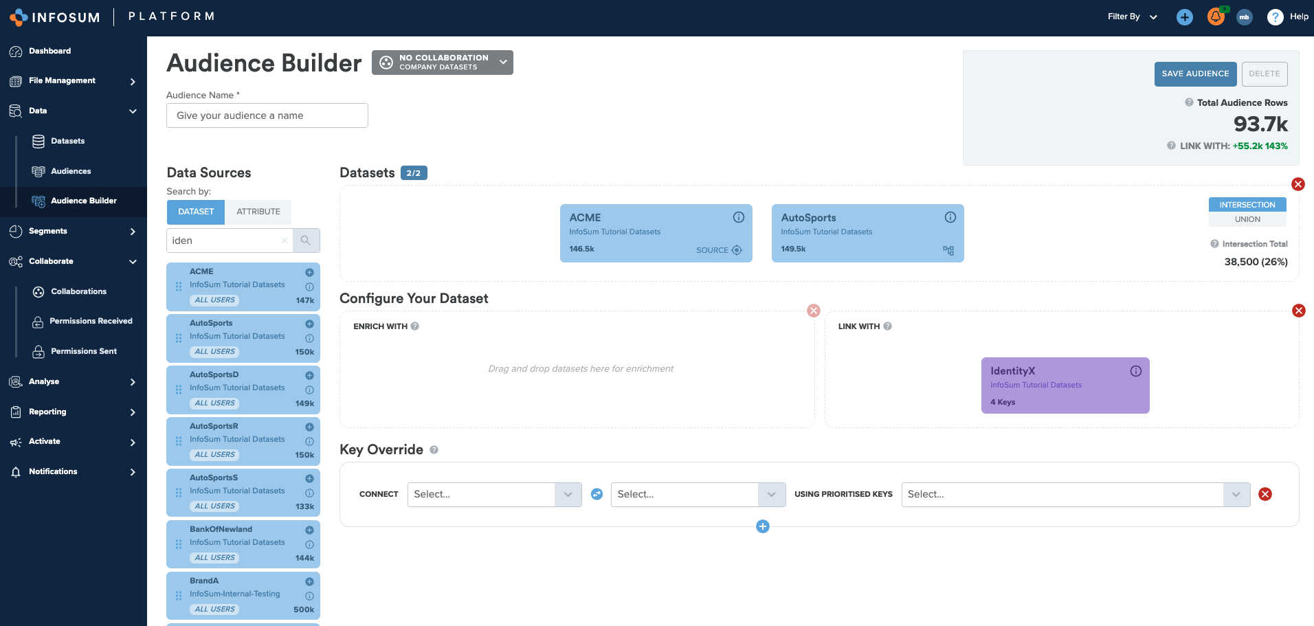Click hierarchy icon on AutoSports card
The image size is (1314, 626).
pyautogui.click(x=948, y=251)
